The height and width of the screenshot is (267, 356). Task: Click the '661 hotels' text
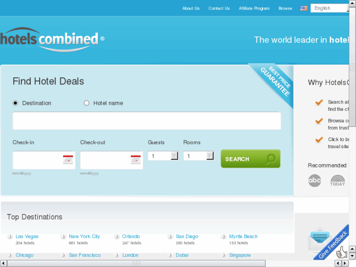pos(78,243)
